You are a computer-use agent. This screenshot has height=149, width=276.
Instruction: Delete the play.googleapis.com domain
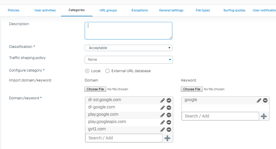(x=169, y=122)
